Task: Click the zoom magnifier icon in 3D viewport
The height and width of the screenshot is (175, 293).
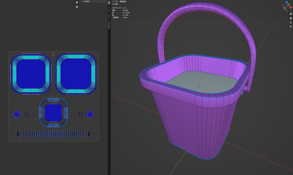Action: (290, 14)
